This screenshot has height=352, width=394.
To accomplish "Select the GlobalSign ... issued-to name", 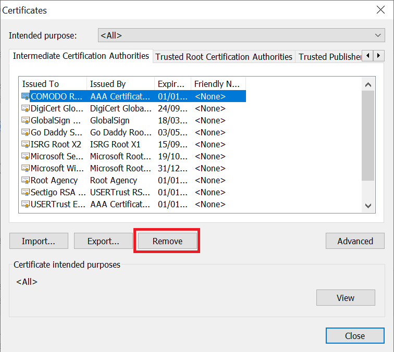I will tap(56, 120).
